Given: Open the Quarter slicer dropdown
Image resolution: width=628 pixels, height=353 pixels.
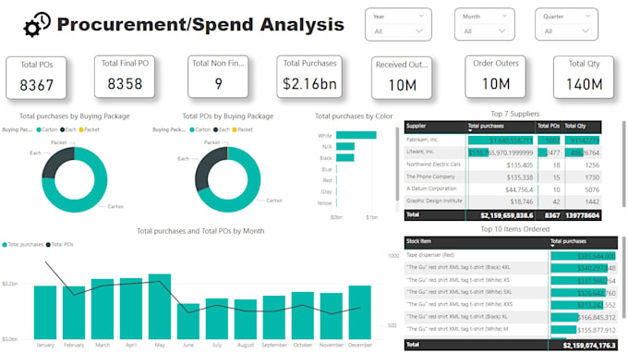Looking at the screenshot, I should click(x=566, y=30).
